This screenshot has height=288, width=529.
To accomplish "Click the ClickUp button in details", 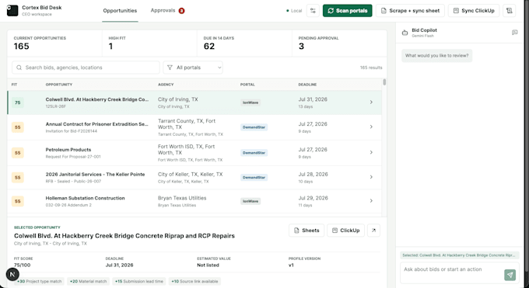I will 345,231.
